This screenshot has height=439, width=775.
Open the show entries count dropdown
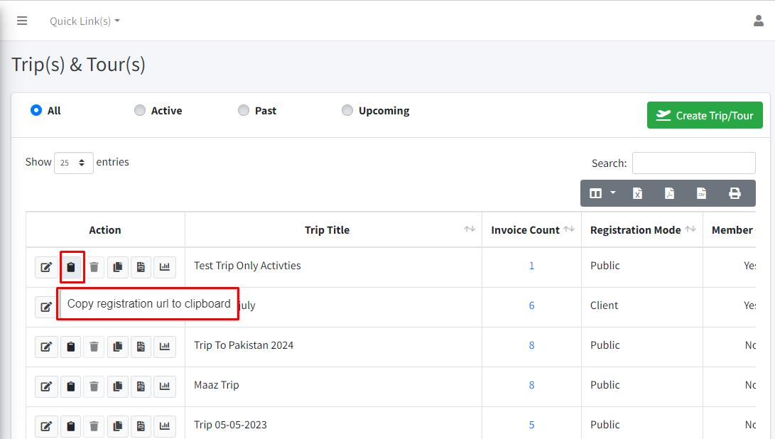74,163
